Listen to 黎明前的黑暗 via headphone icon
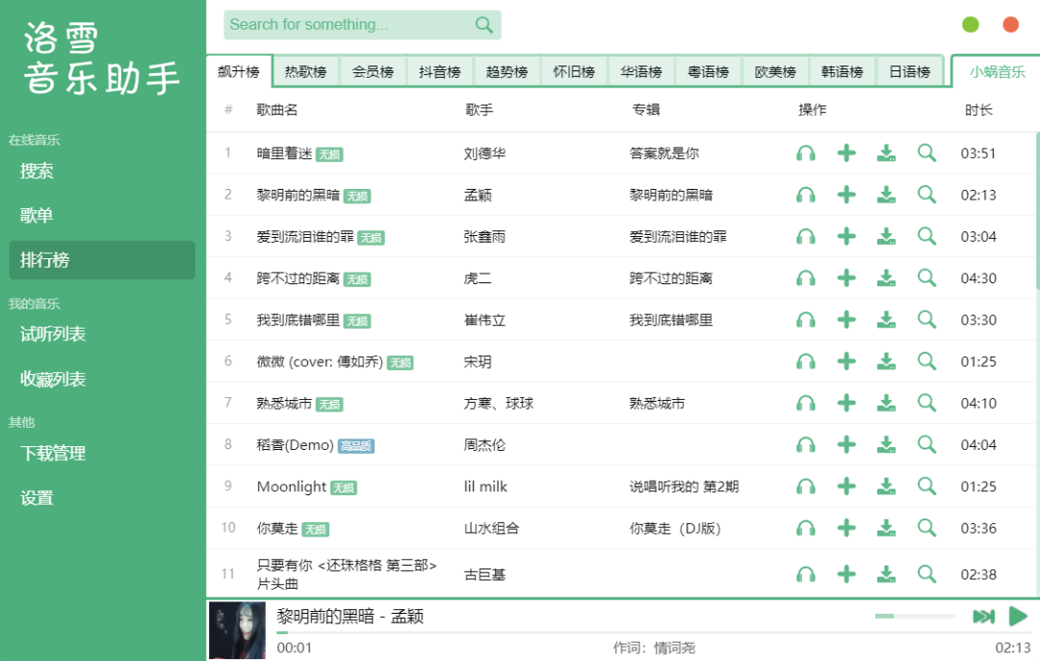This screenshot has width=1040, height=661. 805,195
